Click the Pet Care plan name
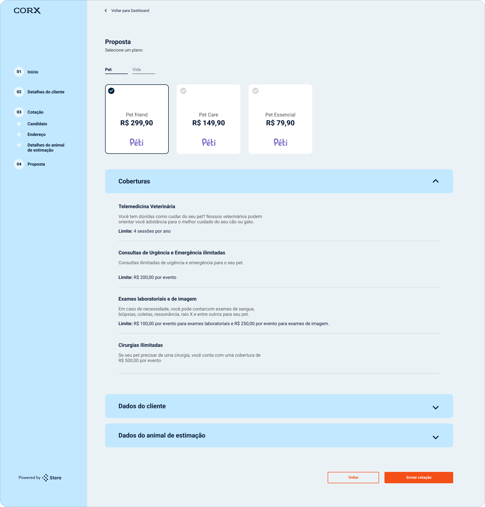This screenshot has width=485, height=507. point(209,115)
